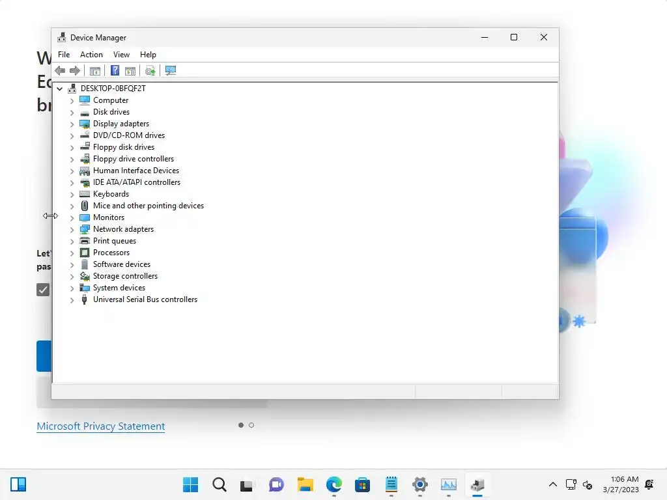The width and height of the screenshot is (667, 500).
Task: Collapse the DESKTOP-0BFQF2T root node
Action: tap(59, 89)
